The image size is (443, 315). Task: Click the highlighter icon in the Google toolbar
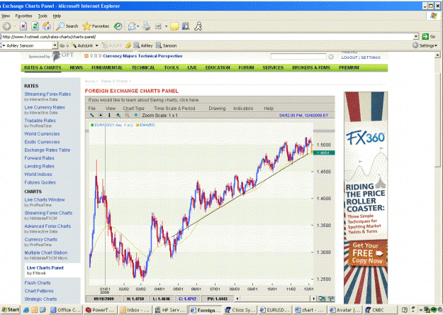128,45
